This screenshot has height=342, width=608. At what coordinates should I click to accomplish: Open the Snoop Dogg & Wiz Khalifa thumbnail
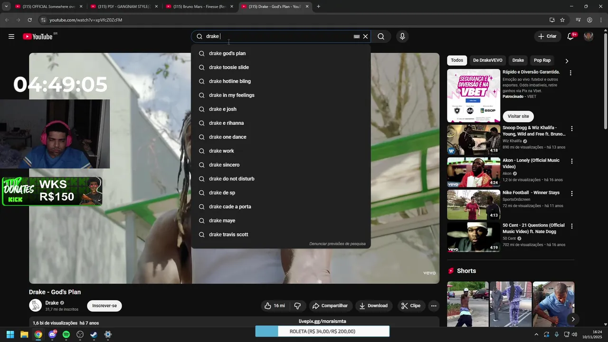point(474,140)
